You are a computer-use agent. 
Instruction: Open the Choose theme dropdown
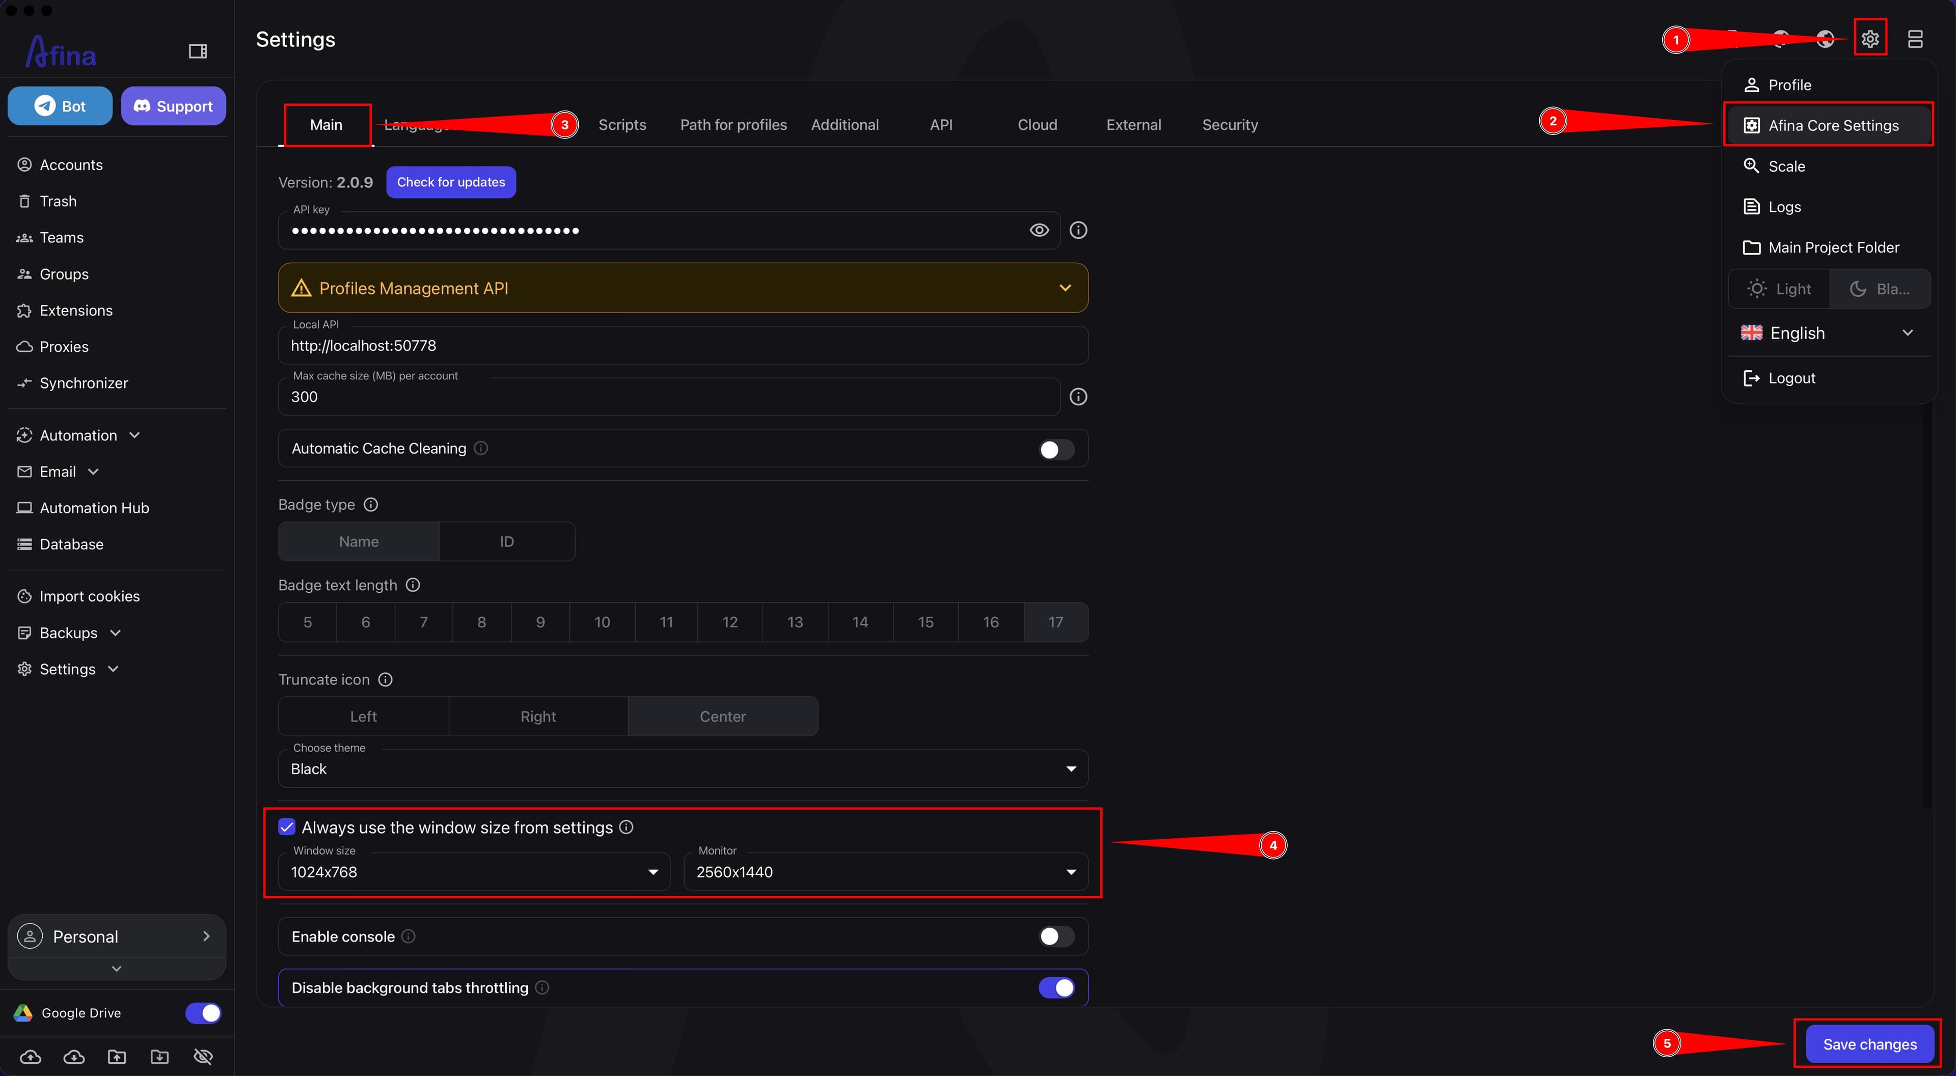(684, 768)
